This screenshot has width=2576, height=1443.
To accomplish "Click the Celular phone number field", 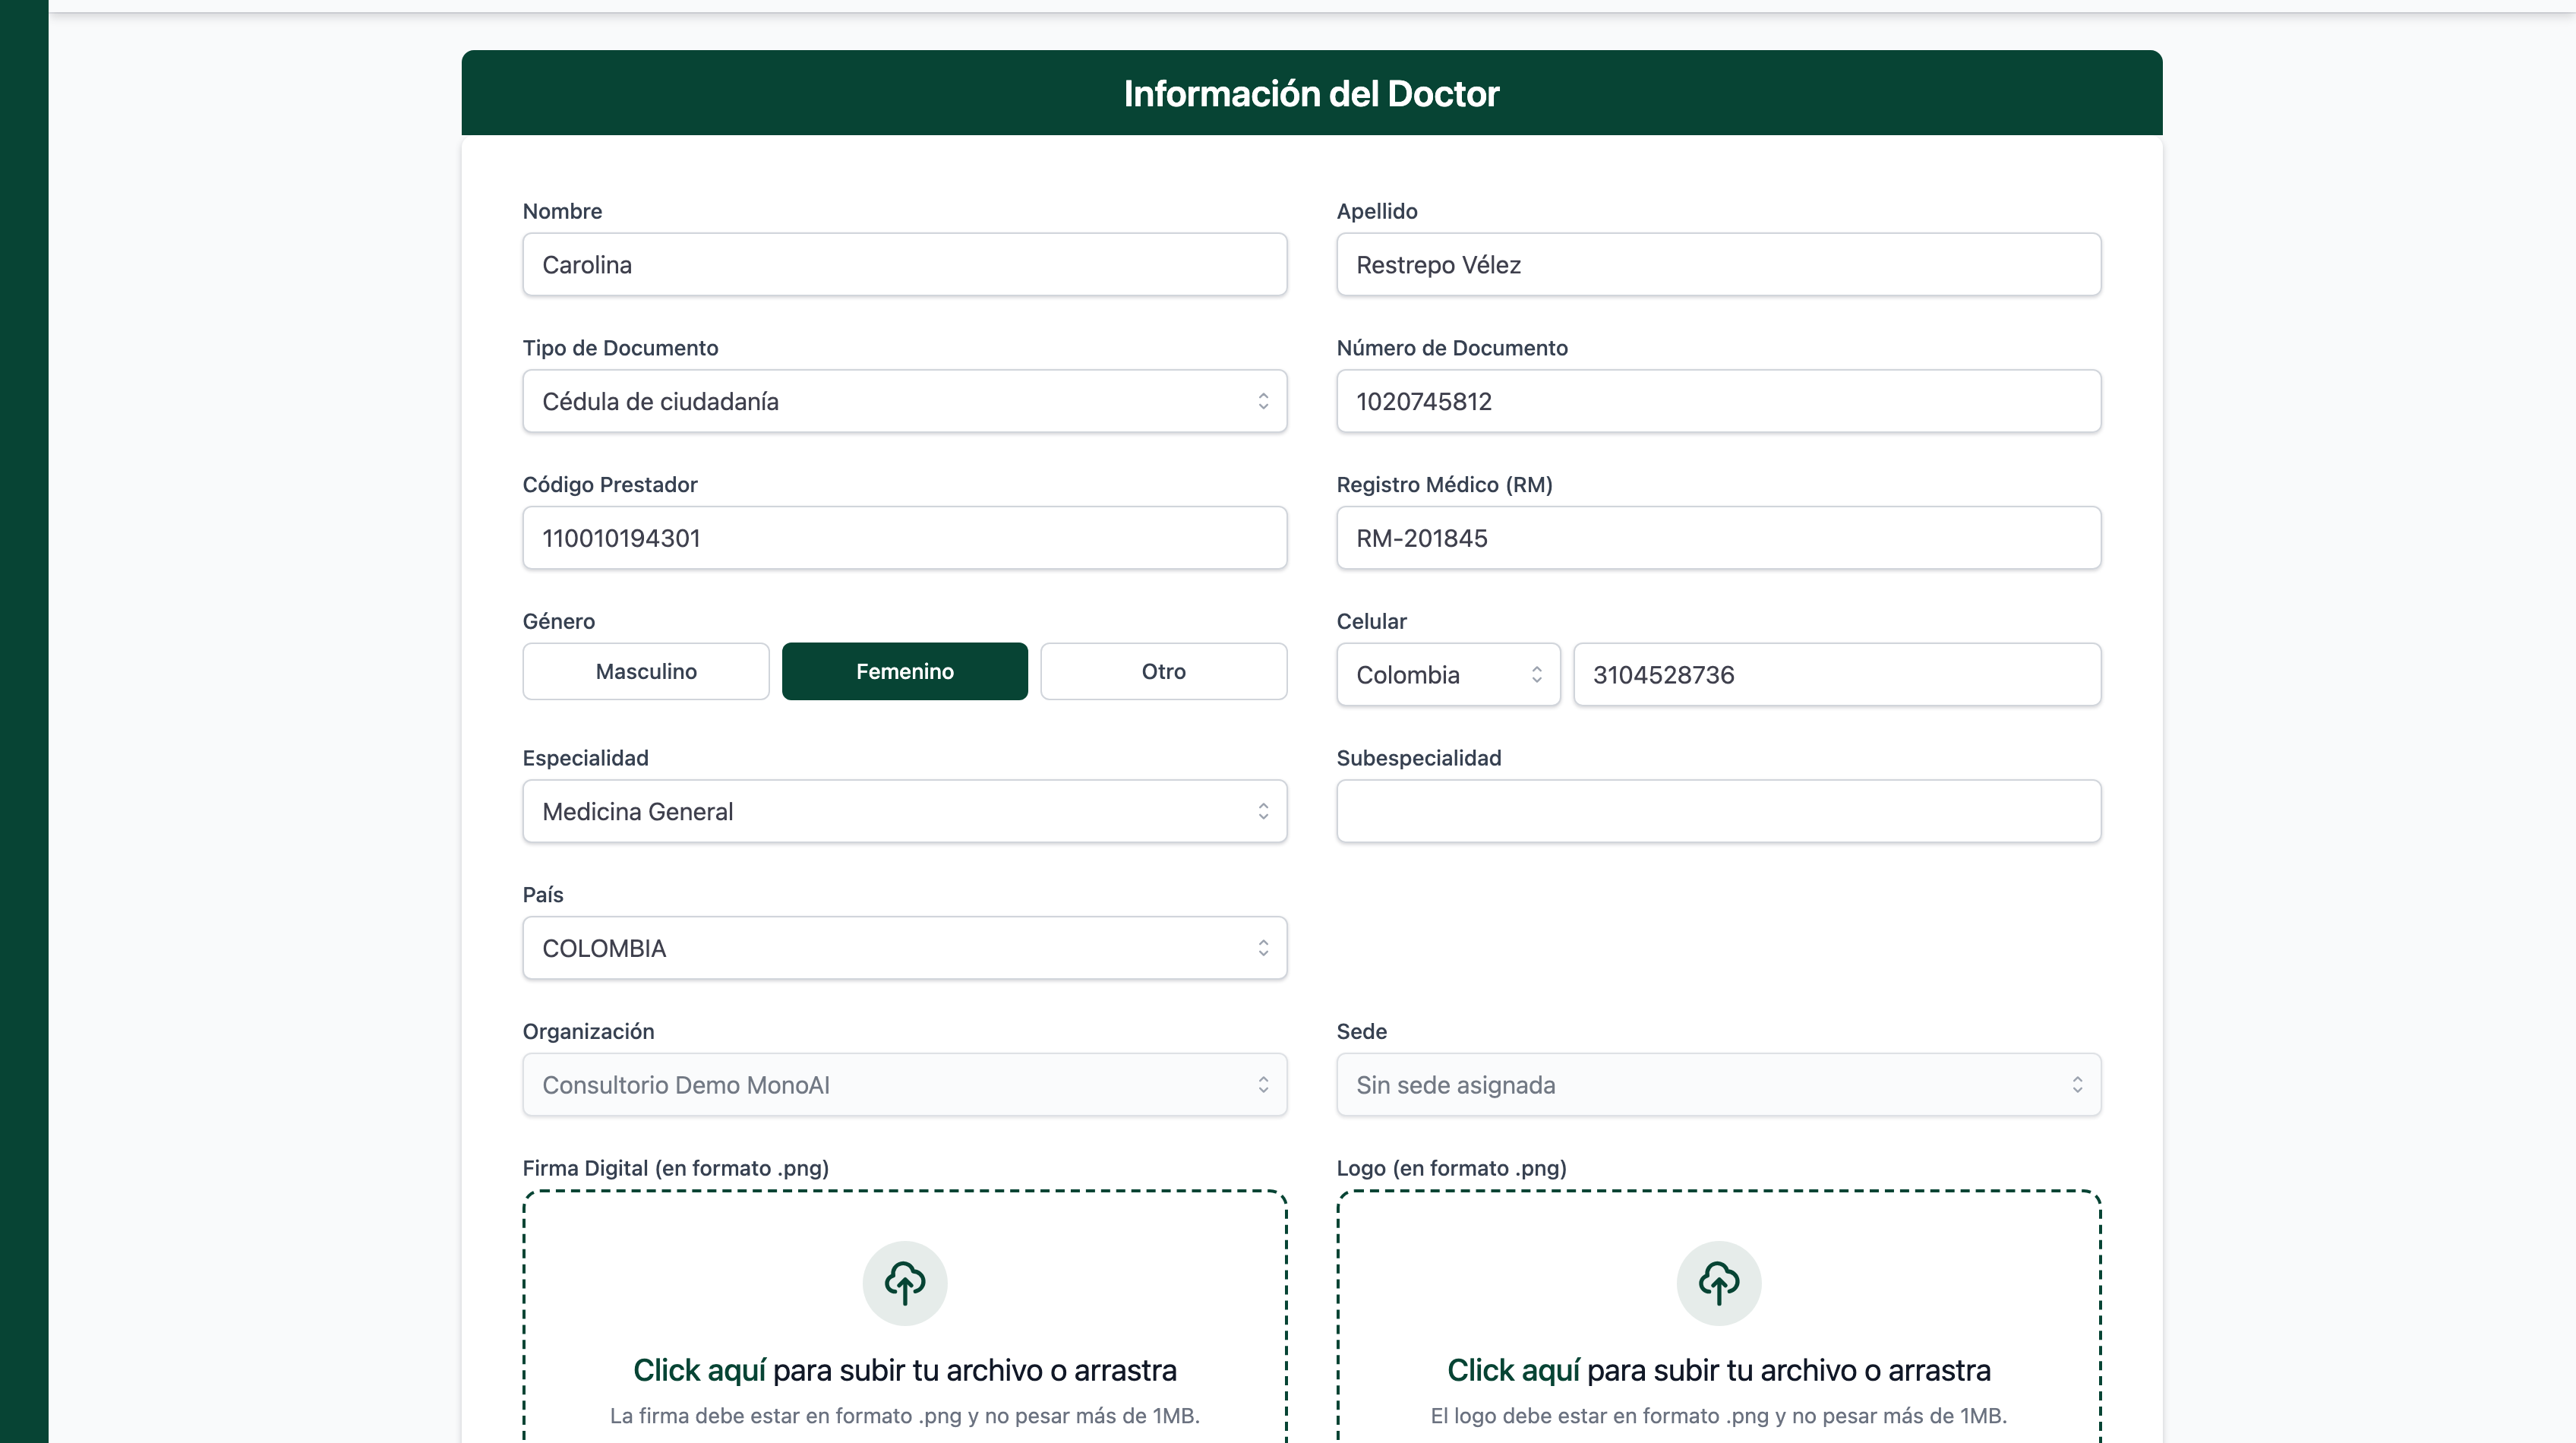I will [x=1837, y=675].
